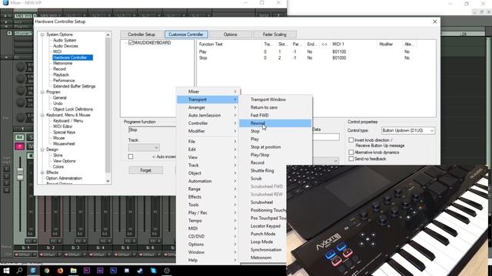
Task: Check the Send no feedback option
Action: point(351,159)
